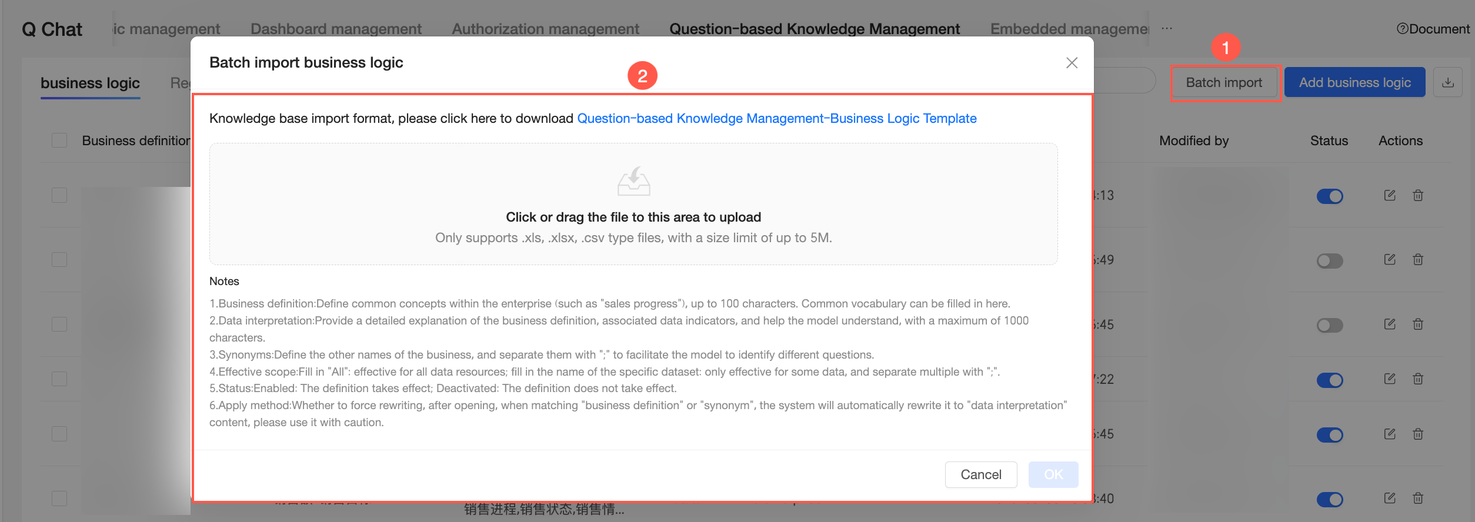1475x522 pixels.
Task: Switch to Authorization management tab
Action: click(545, 29)
